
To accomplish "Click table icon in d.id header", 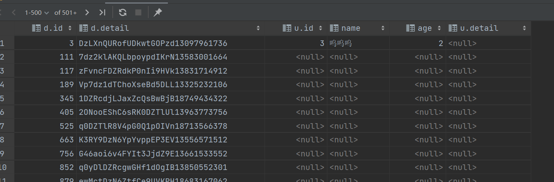I will (x=36, y=28).
